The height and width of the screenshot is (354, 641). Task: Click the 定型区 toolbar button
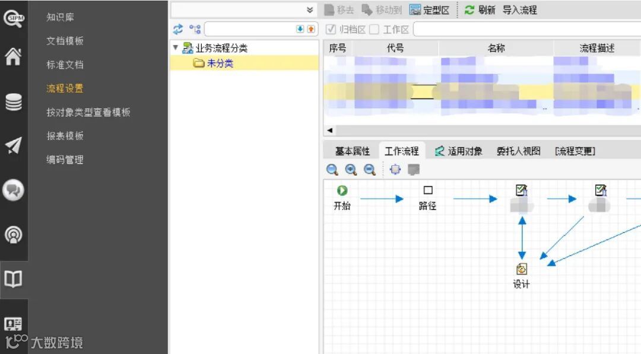tap(429, 10)
